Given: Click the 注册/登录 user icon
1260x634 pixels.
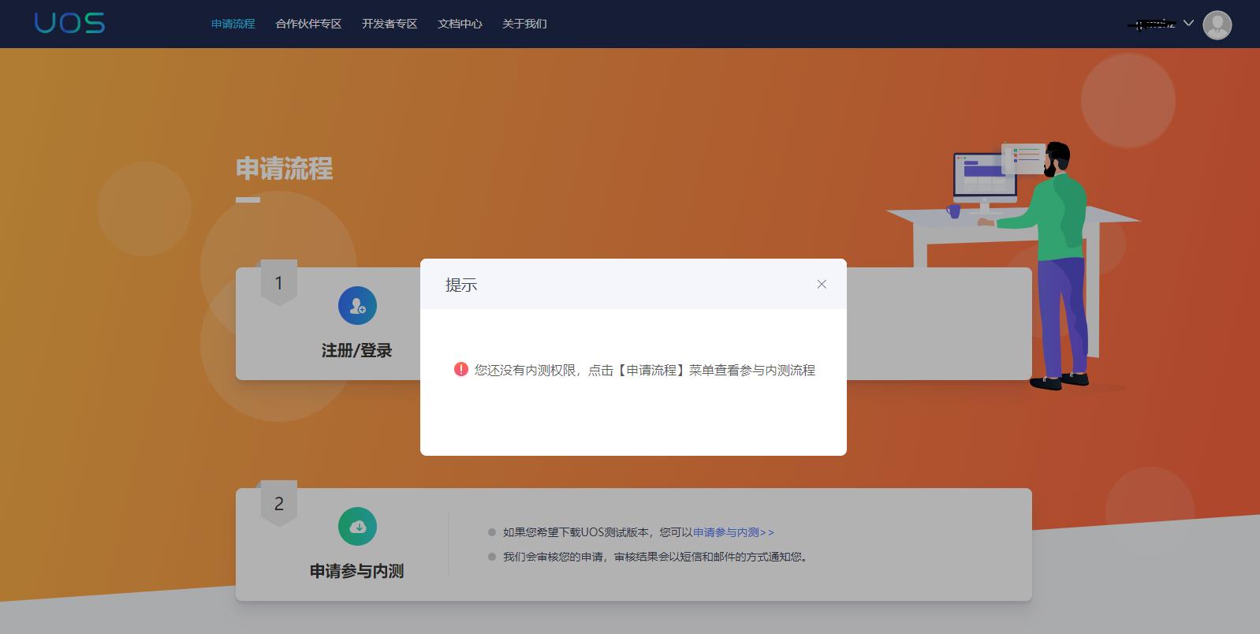Looking at the screenshot, I should [x=357, y=305].
